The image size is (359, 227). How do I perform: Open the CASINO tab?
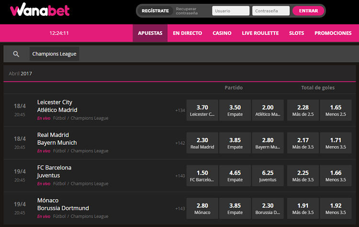[x=222, y=33]
